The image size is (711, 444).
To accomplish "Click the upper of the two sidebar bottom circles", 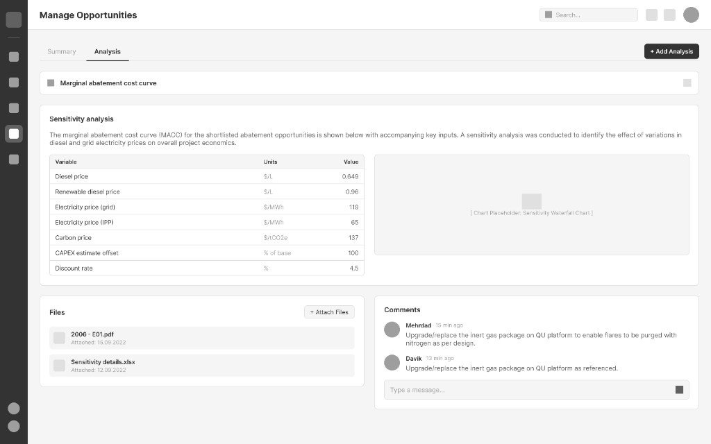I will point(14,408).
